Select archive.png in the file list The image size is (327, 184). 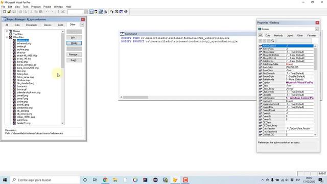click(22, 50)
